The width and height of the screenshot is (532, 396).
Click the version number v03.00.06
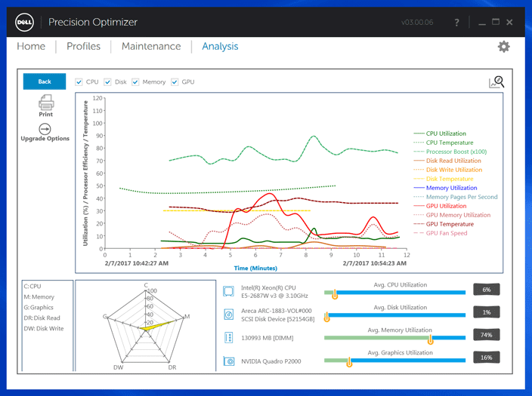pos(417,23)
